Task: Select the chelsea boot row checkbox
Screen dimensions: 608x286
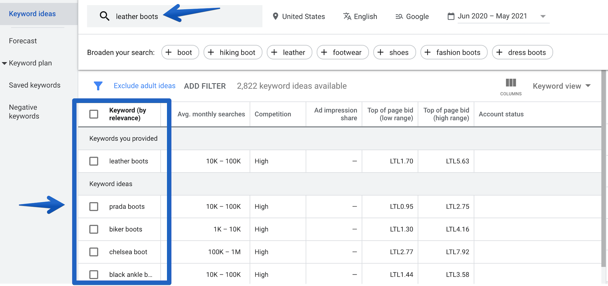Action: pyautogui.click(x=94, y=252)
